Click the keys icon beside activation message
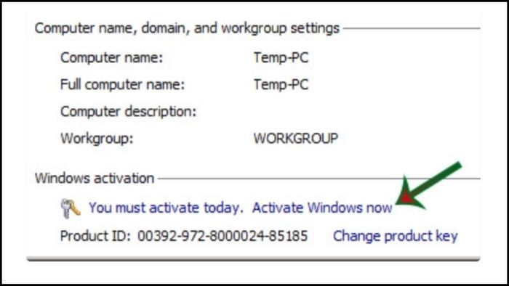Image resolution: width=509 pixels, height=286 pixels. (71, 208)
